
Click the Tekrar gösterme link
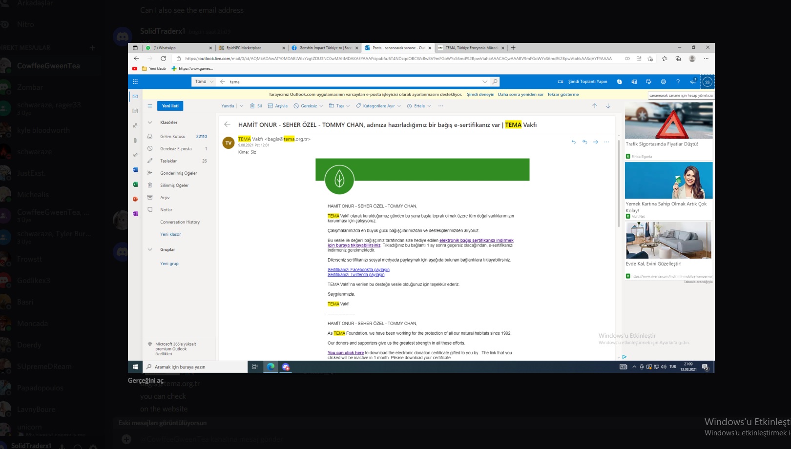coord(563,95)
